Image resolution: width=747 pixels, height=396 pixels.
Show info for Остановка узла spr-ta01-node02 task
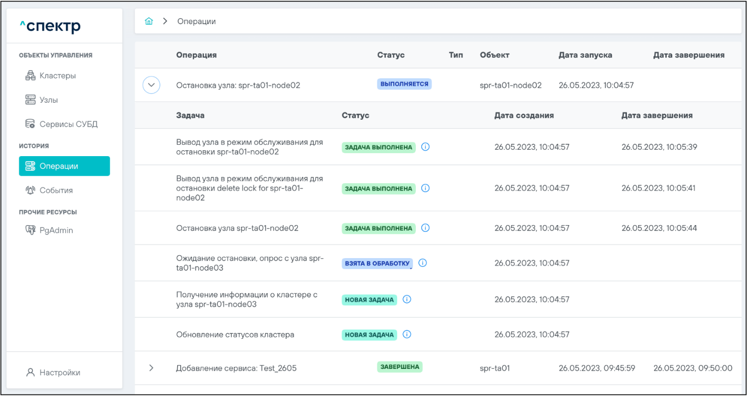(x=426, y=228)
